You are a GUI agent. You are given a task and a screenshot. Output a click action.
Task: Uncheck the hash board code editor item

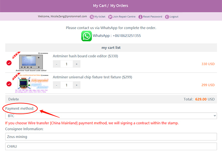pyautogui.click(x=9, y=63)
